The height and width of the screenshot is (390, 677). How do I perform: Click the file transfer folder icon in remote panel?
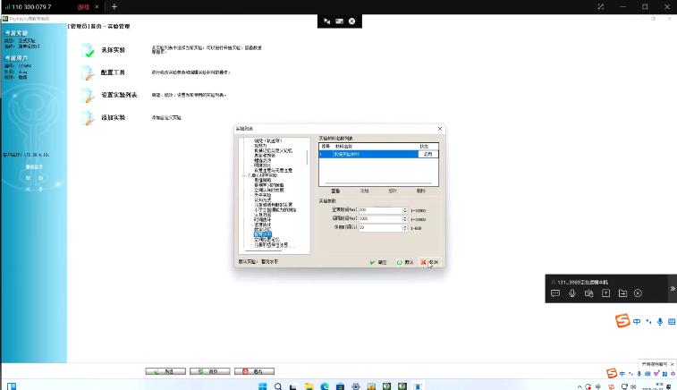point(622,293)
